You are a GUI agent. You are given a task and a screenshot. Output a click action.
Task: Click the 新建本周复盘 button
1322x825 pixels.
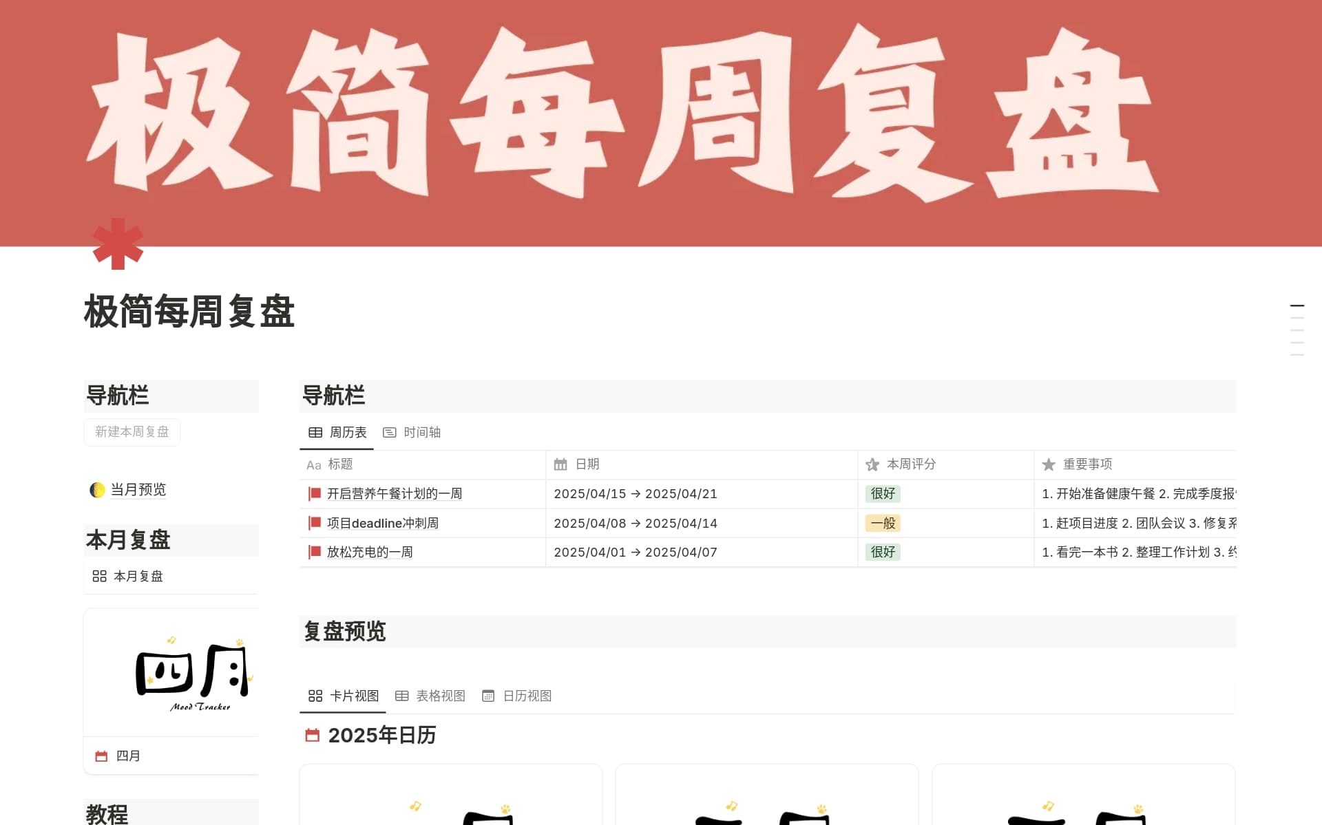[x=132, y=432]
